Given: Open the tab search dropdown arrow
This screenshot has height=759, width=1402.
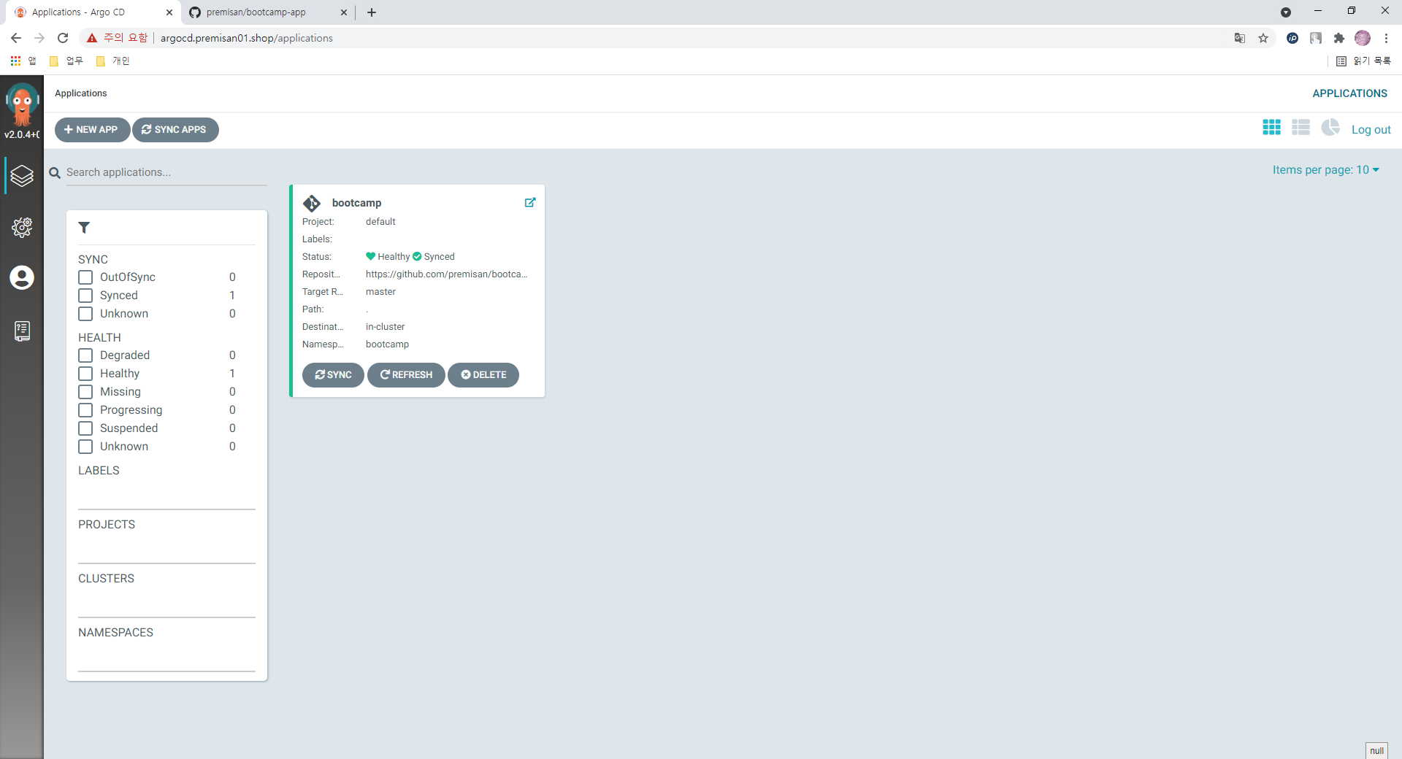Looking at the screenshot, I should (x=1286, y=12).
